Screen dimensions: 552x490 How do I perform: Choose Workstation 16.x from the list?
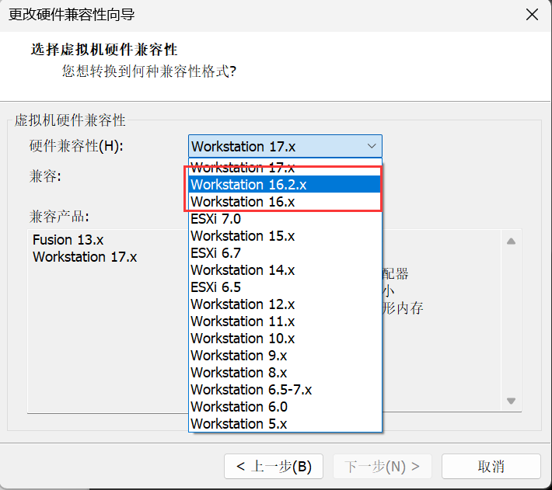[x=285, y=202]
